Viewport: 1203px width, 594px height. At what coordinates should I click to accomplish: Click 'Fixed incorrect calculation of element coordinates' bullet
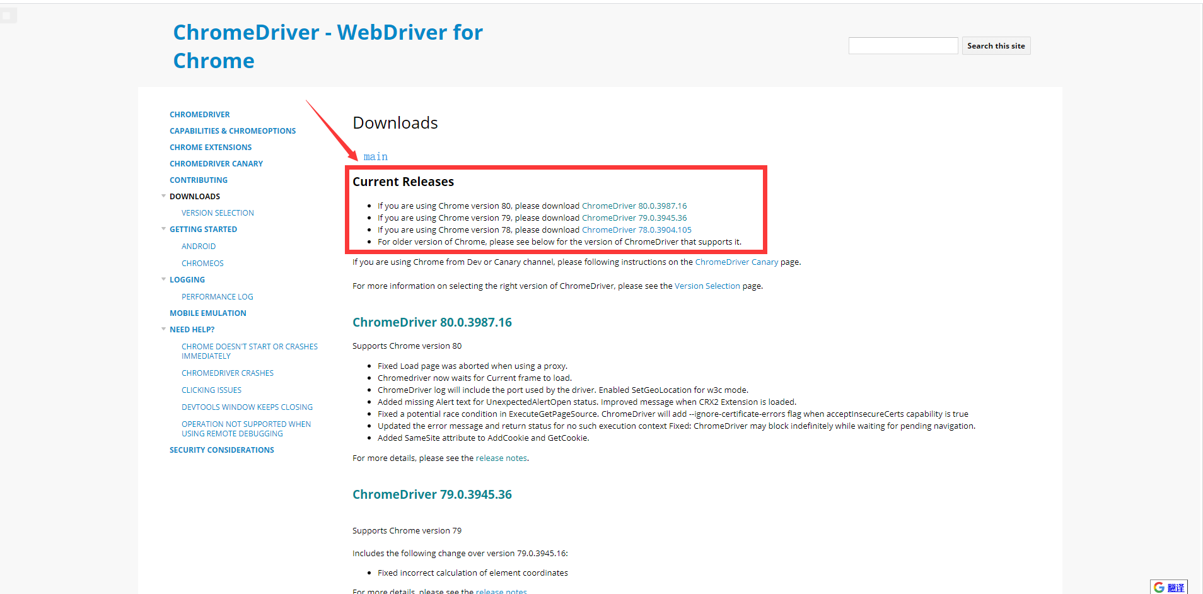click(x=472, y=573)
